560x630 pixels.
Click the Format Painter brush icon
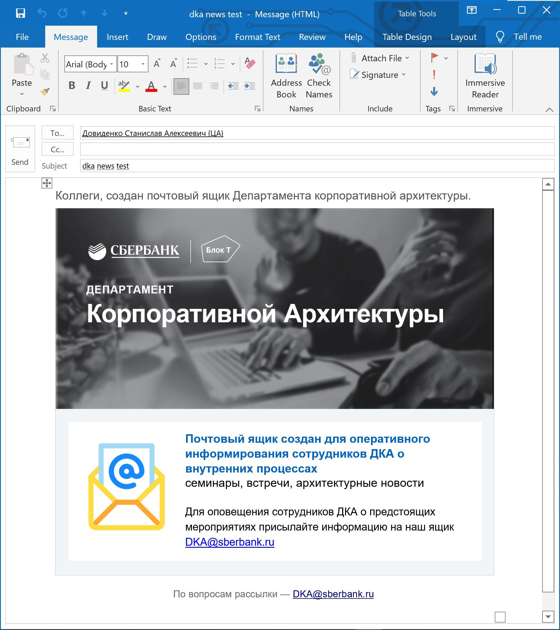(45, 92)
